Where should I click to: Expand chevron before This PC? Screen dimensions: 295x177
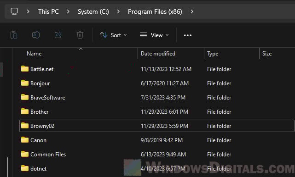click(x=28, y=11)
